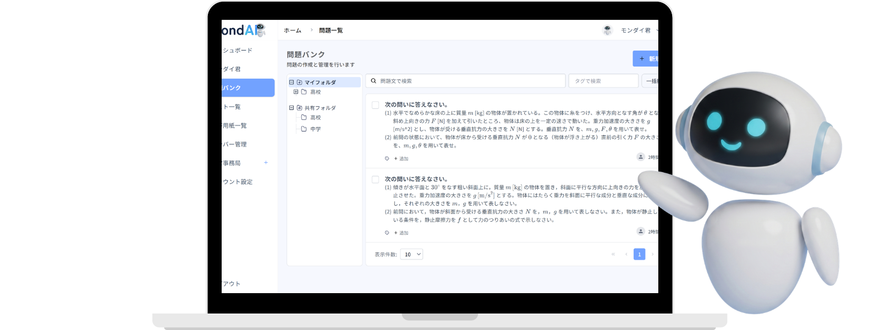Click + 追加 under the 水平でなめらかな床 question
The image size is (880, 330).
point(401,158)
